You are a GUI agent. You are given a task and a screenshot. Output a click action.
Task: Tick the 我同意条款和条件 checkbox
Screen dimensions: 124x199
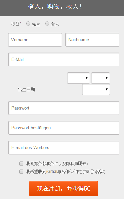[x=21, y=163]
